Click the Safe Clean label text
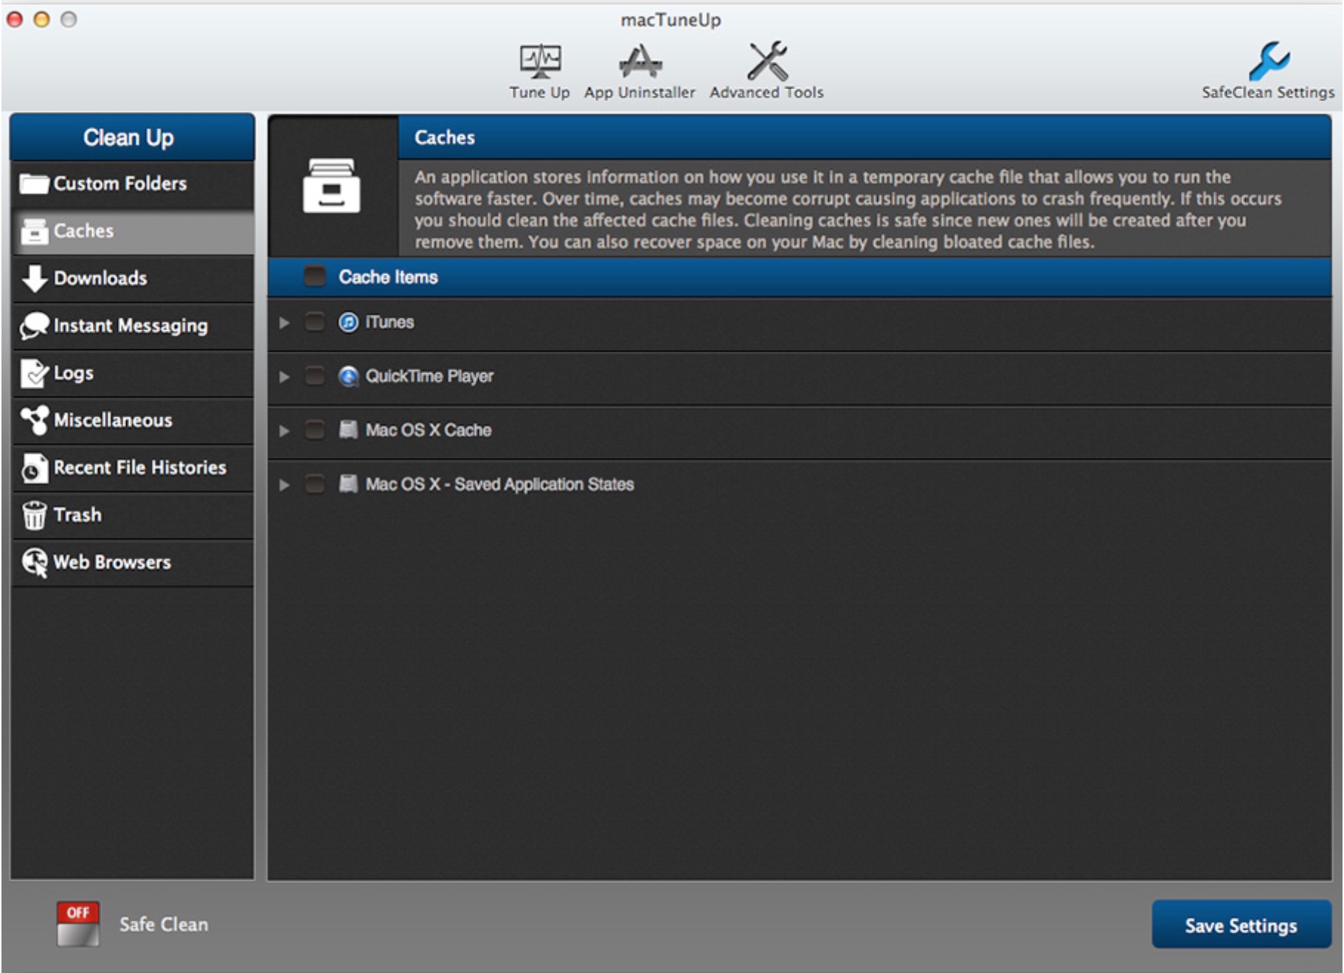Viewport: 1344px width, 973px height. (x=164, y=924)
